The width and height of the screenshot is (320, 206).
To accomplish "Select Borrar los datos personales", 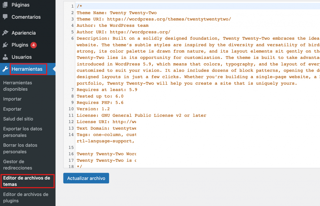I will coord(20,149).
